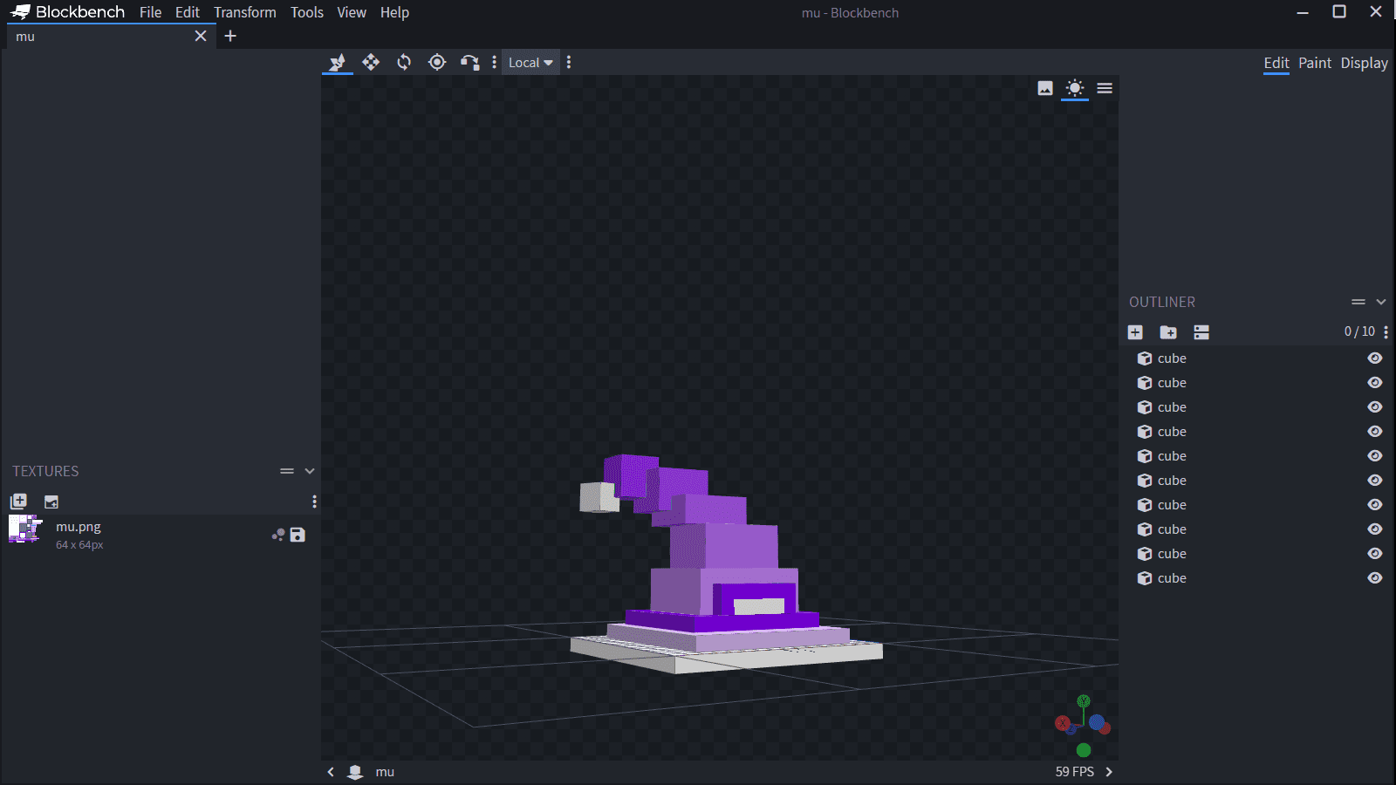
Task: Hide the first cube in Outliner
Action: pyautogui.click(x=1375, y=358)
